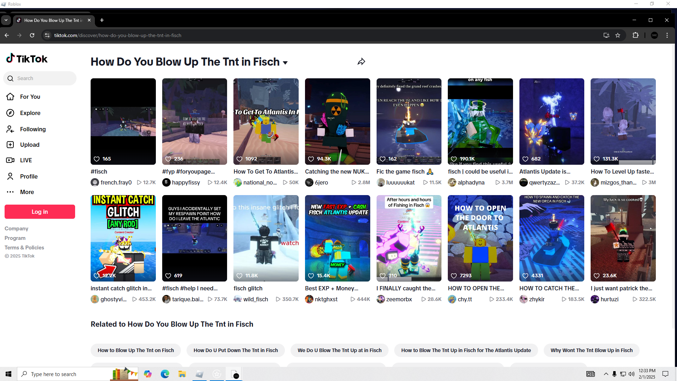Select How to Blow Up The Tnt on Fisch
This screenshot has height=381, width=677.
click(136, 350)
